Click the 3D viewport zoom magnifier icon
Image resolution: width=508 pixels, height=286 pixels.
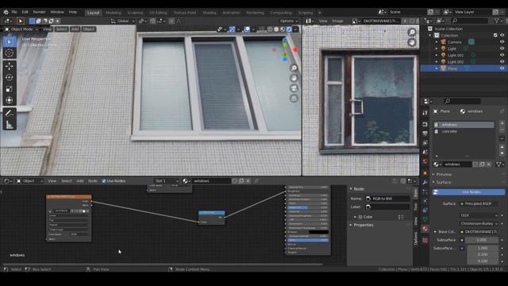coord(294,68)
